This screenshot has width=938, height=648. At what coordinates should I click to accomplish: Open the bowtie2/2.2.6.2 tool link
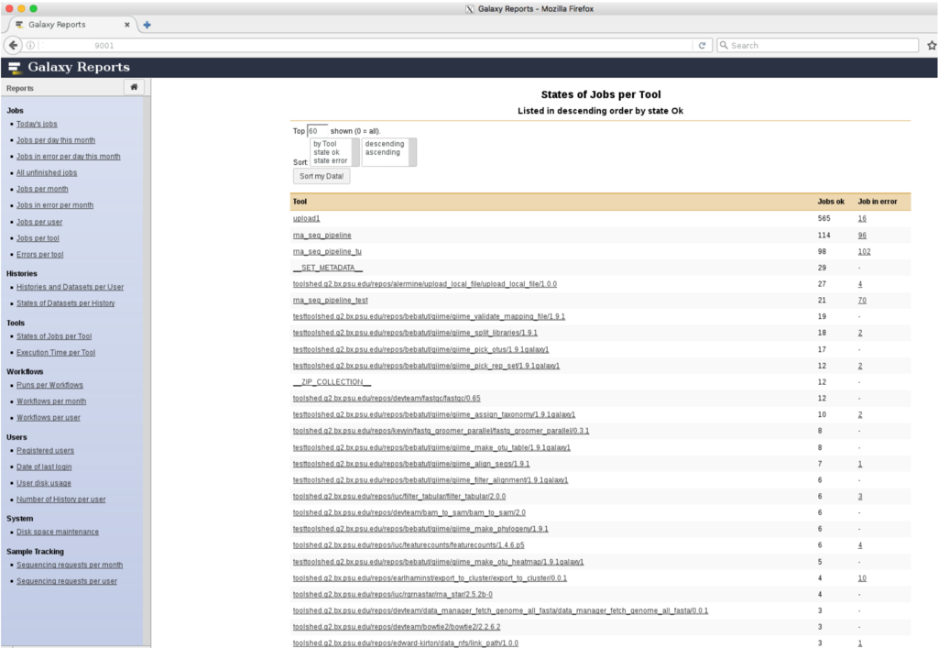point(397,626)
